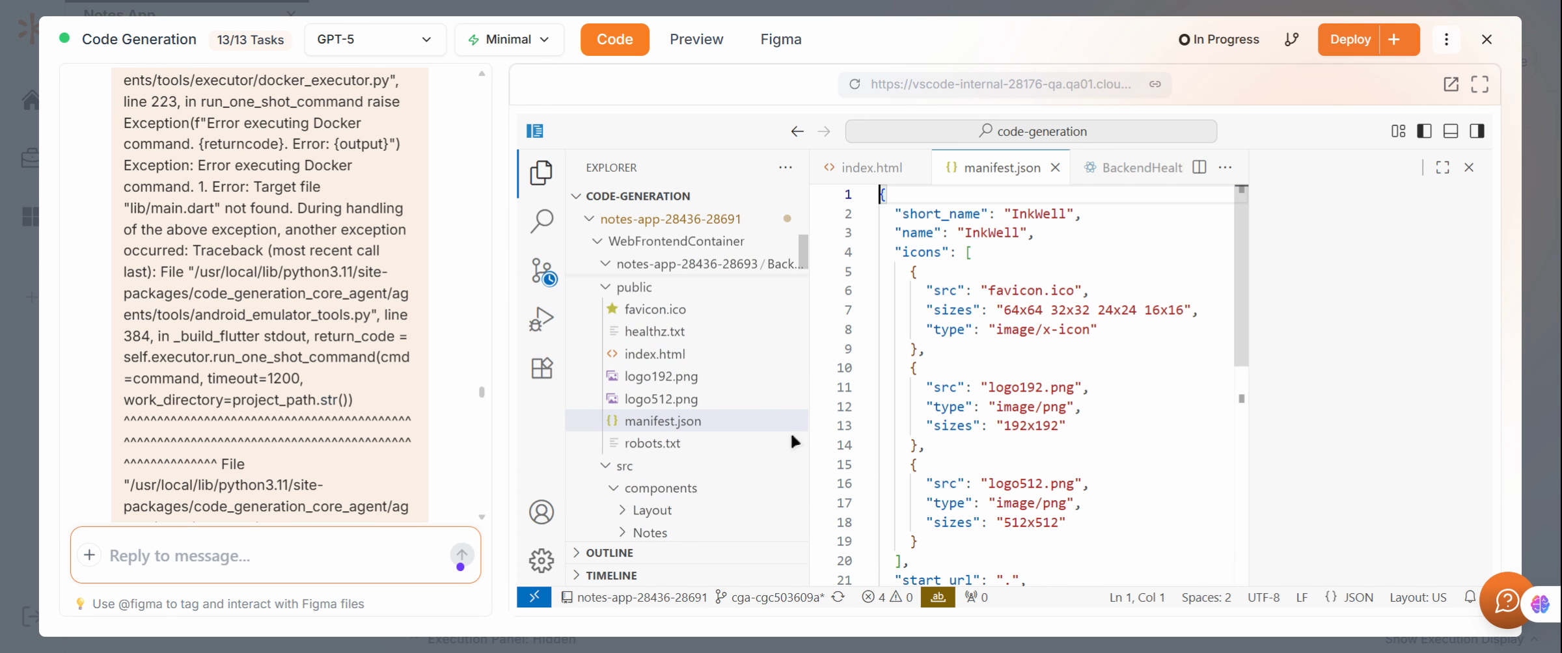Open the favicon.ico file

tap(655, 310)
